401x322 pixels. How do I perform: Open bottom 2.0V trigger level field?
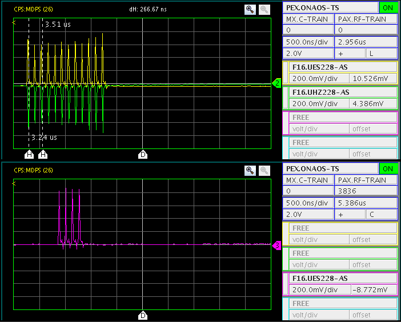pos(308,215)
